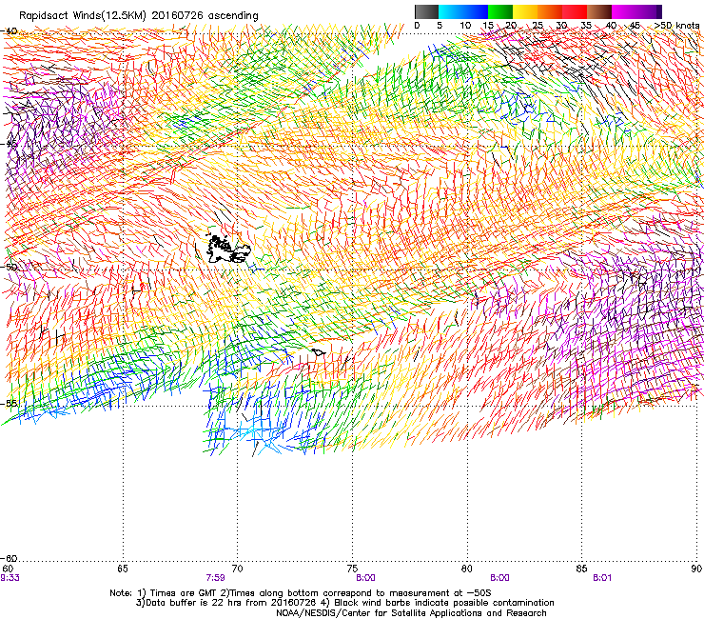Click the "0" label under the color bar
This screenshot has height=619, width=704.
click(417, 25)
